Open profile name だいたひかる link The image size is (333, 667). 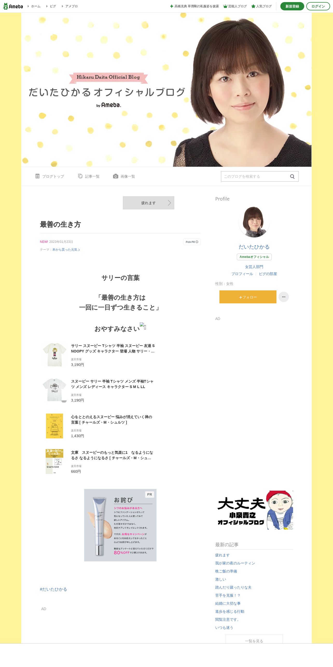pyautogui.click(x=254, y=247)
